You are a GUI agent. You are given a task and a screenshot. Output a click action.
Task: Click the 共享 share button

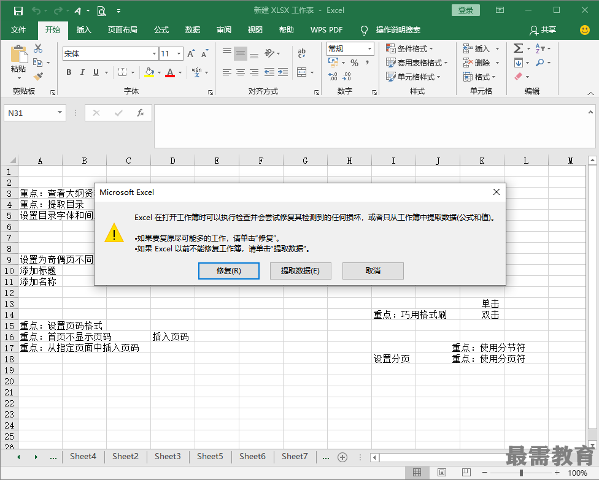pos(543,30)
